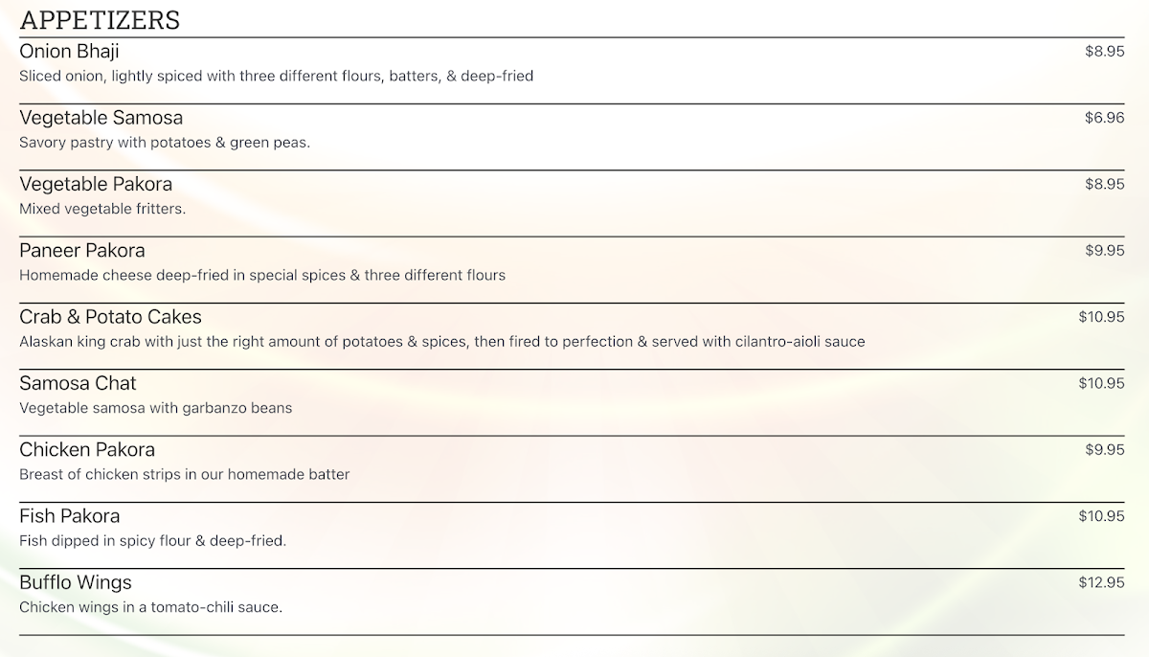Open Crab & Potato Cakes item

(x=110, y=317)
